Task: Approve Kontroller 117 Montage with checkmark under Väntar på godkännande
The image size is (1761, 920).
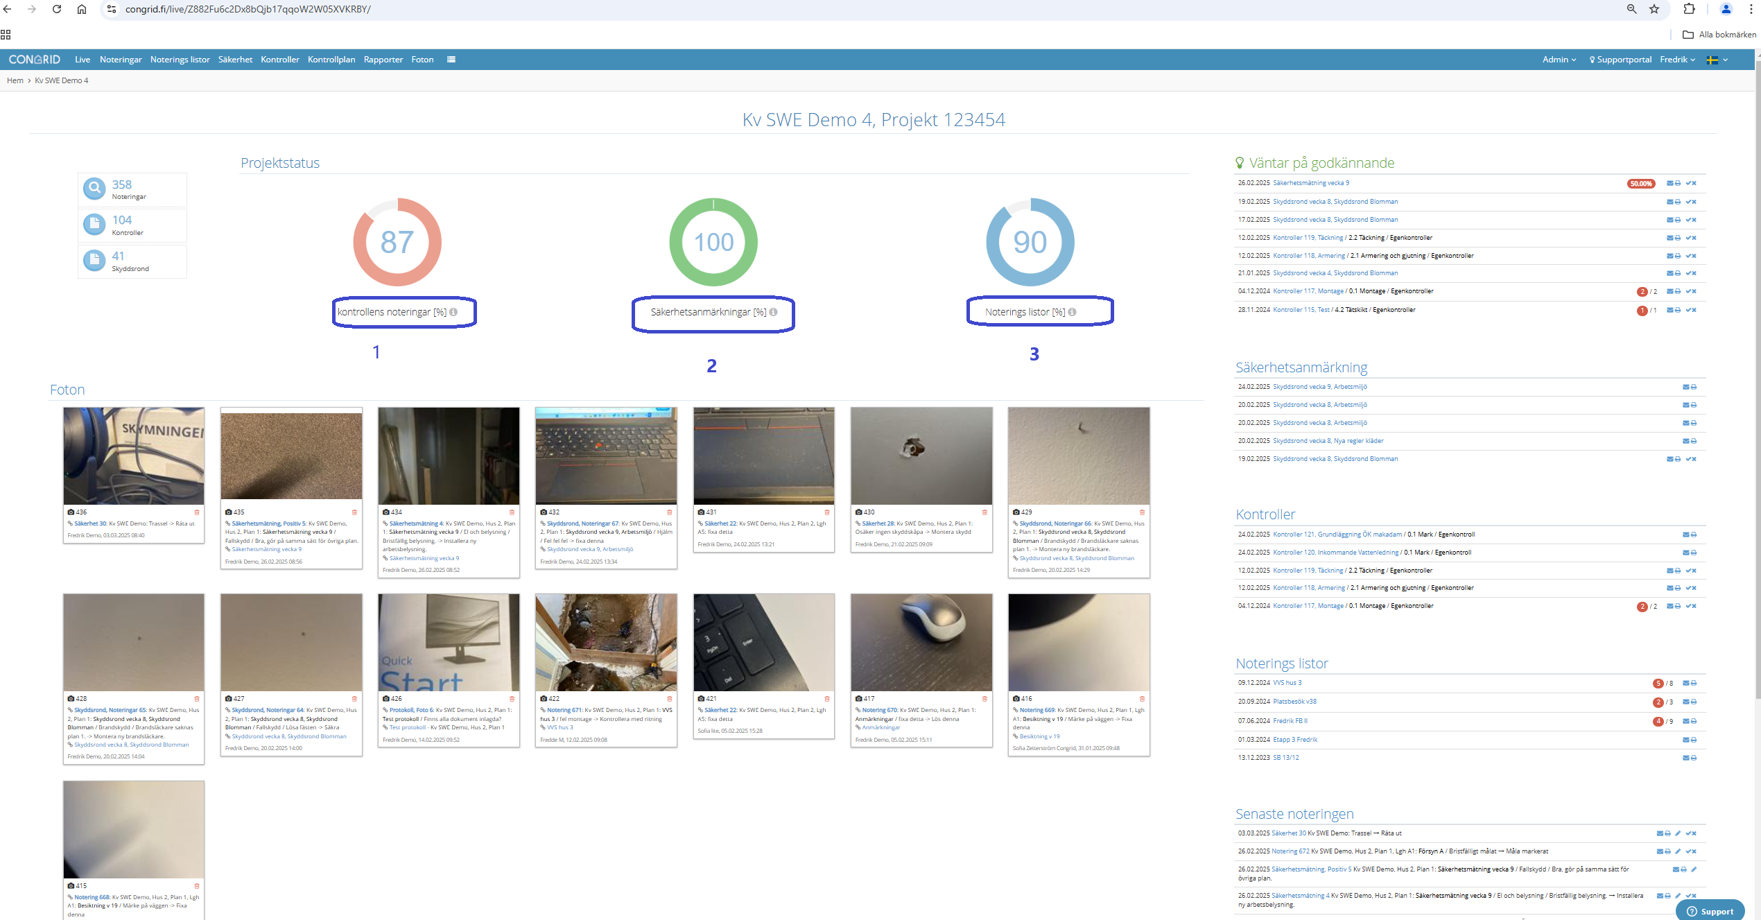Action: (1689, 291)
